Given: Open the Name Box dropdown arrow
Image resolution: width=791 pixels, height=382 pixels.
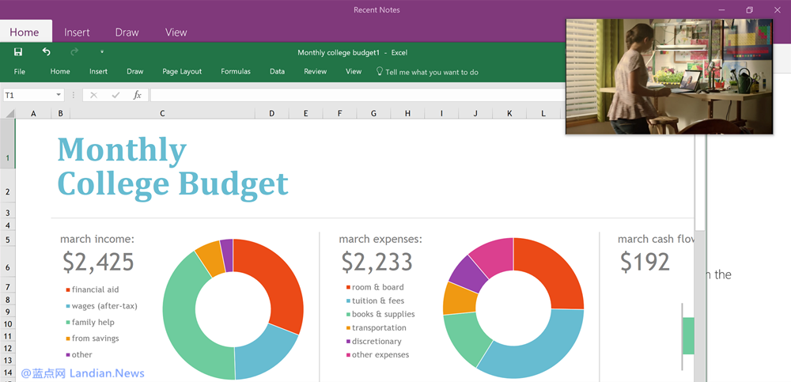Looking at the screenshot, I should click(59, 95).
